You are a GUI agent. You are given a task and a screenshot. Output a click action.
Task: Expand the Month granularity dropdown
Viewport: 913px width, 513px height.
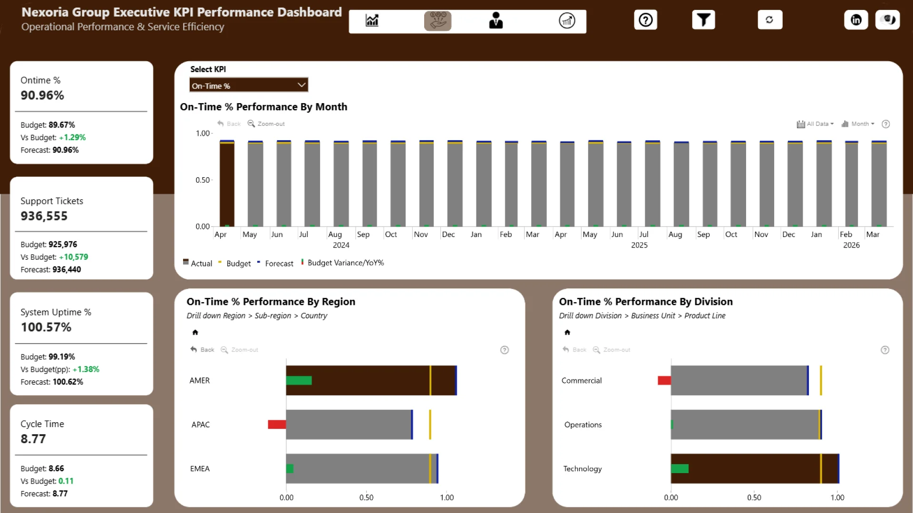click(858, 124)
